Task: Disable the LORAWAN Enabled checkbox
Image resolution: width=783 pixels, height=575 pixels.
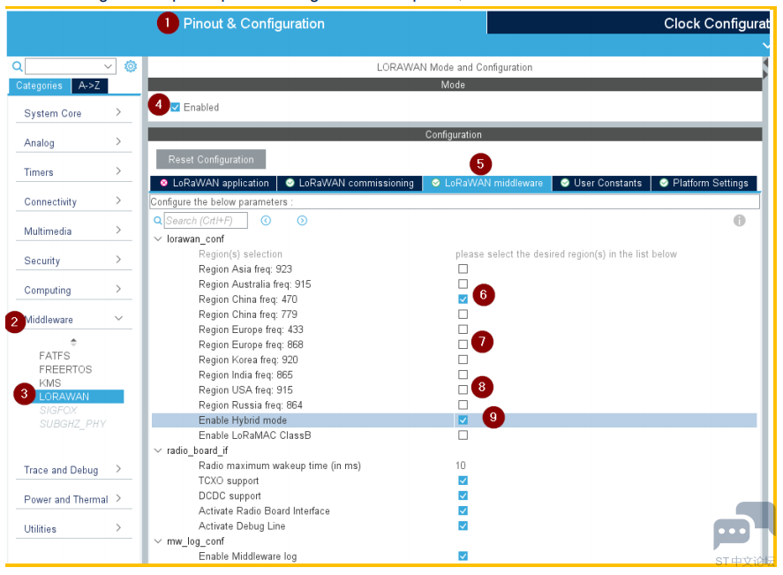Action: [x=176, y=108]
